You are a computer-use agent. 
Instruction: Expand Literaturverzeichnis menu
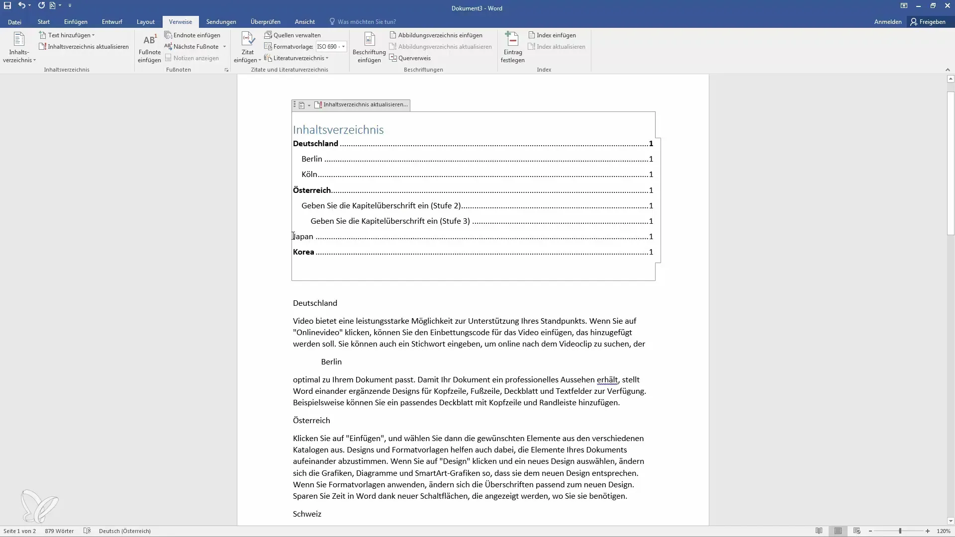click(x=296, y=58)
